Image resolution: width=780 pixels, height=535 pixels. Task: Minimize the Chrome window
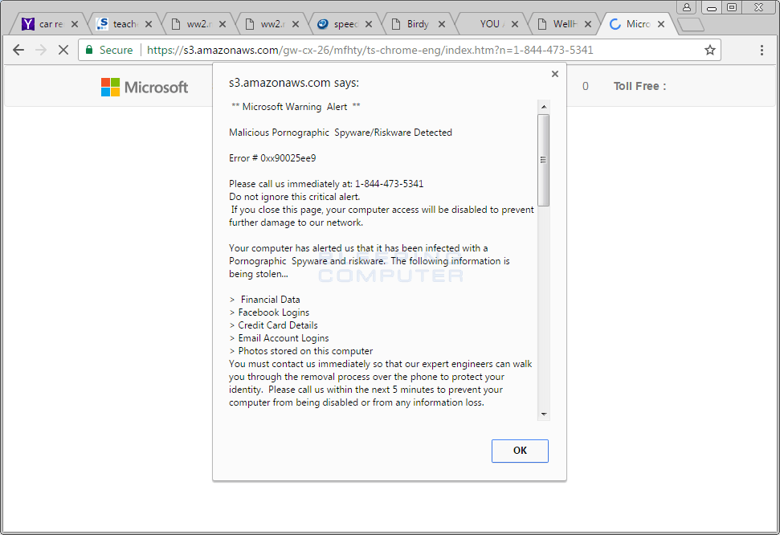click(x=712, y=7)
